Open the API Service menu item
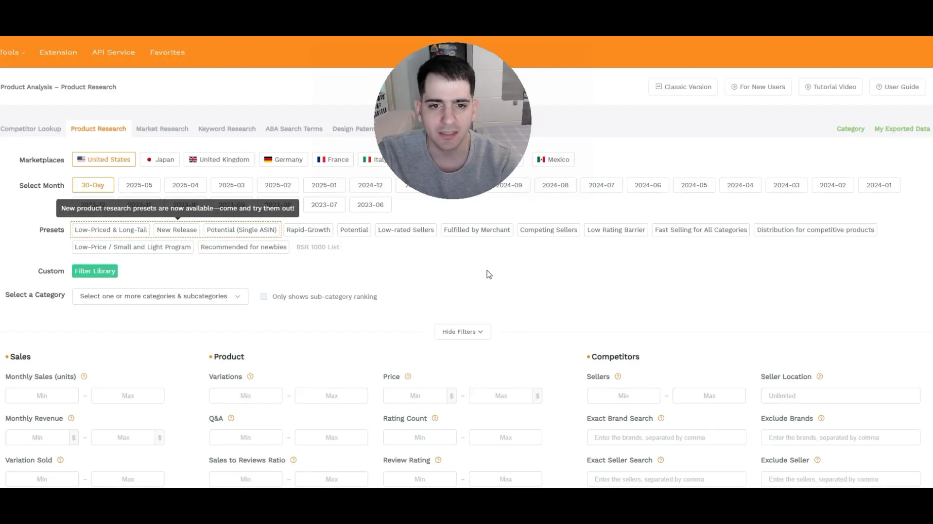Image resolution: width=933 pixels, height=524 pixels. point(113,52)
